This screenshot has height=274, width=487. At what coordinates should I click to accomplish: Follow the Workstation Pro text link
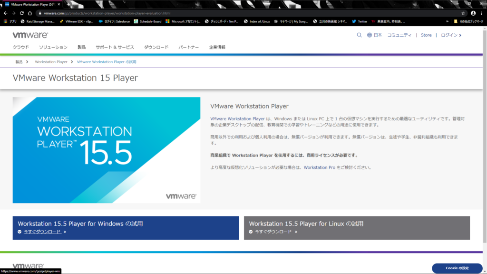point(319,167)
